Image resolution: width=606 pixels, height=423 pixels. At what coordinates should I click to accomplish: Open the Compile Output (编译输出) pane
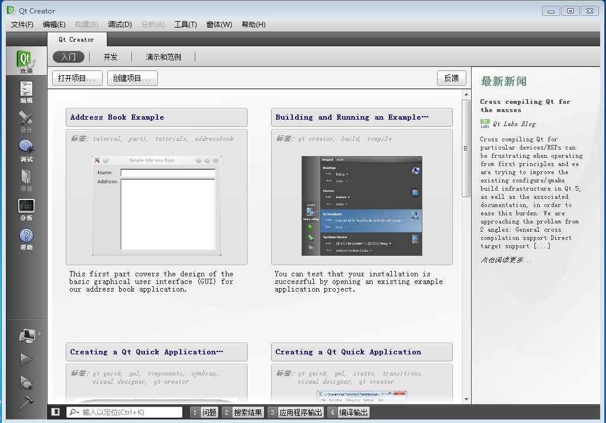pyautogui.click(x=348, y=412)
